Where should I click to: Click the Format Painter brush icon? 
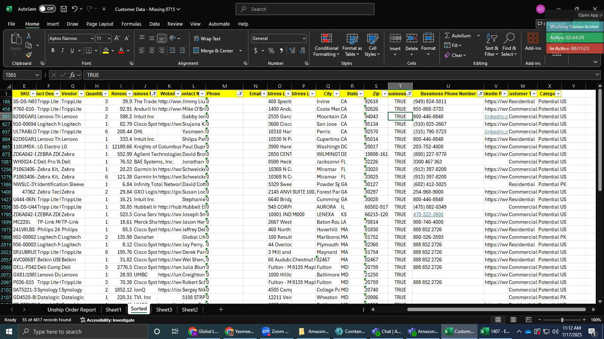(29, 55)
